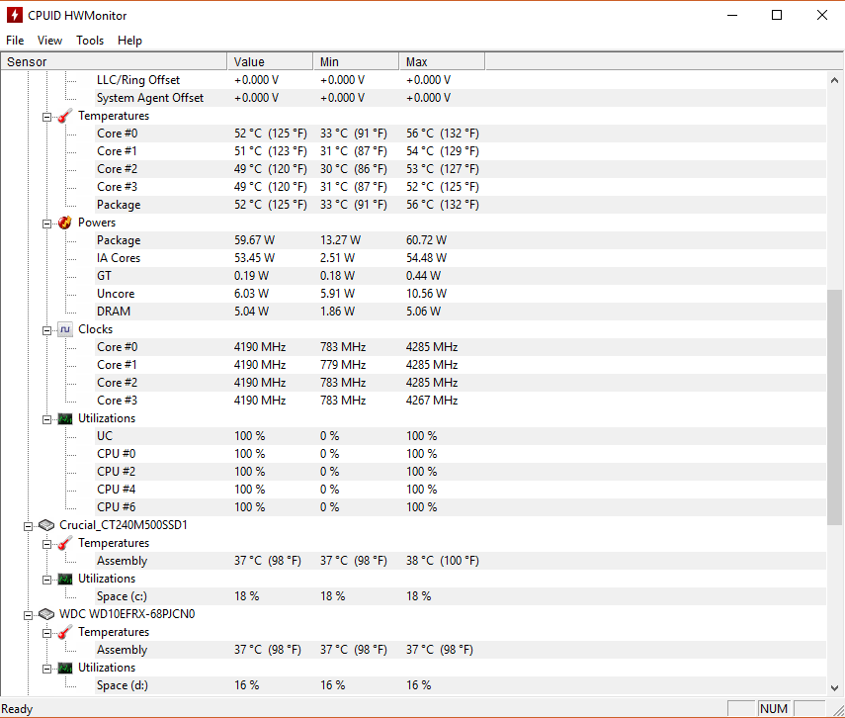Click the chip icon beside CPU Utilizations
845x718 pixels.
point(65,418)
